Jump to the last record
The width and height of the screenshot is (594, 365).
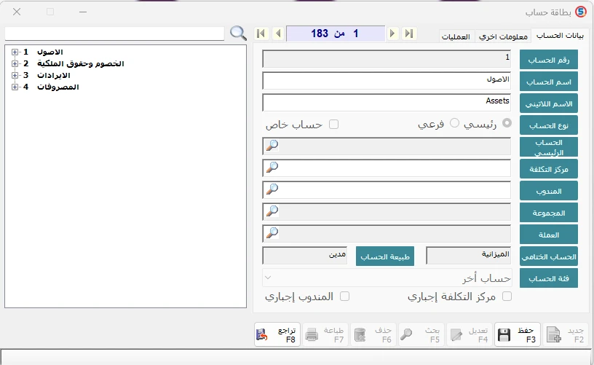click(409, 34)
